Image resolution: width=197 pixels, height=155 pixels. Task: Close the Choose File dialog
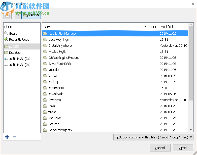tap(193, 4)
